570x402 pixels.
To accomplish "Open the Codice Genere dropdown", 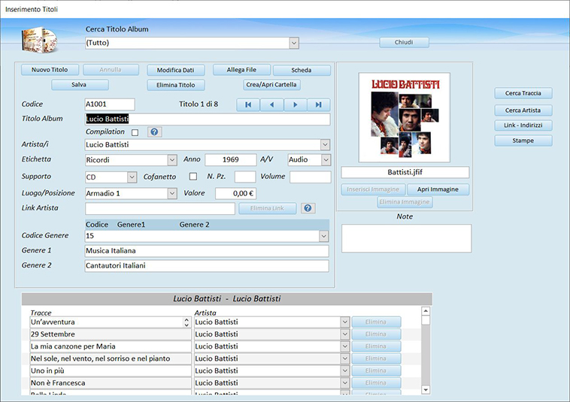I will [x=324, y=236].
